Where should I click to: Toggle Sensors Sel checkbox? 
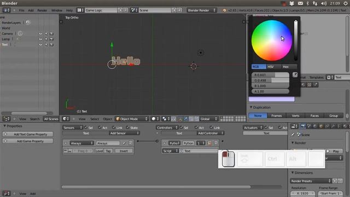[86, 128]
